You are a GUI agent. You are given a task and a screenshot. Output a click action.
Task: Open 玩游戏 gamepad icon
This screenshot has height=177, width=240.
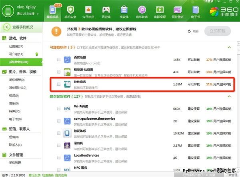click(106, 10)
